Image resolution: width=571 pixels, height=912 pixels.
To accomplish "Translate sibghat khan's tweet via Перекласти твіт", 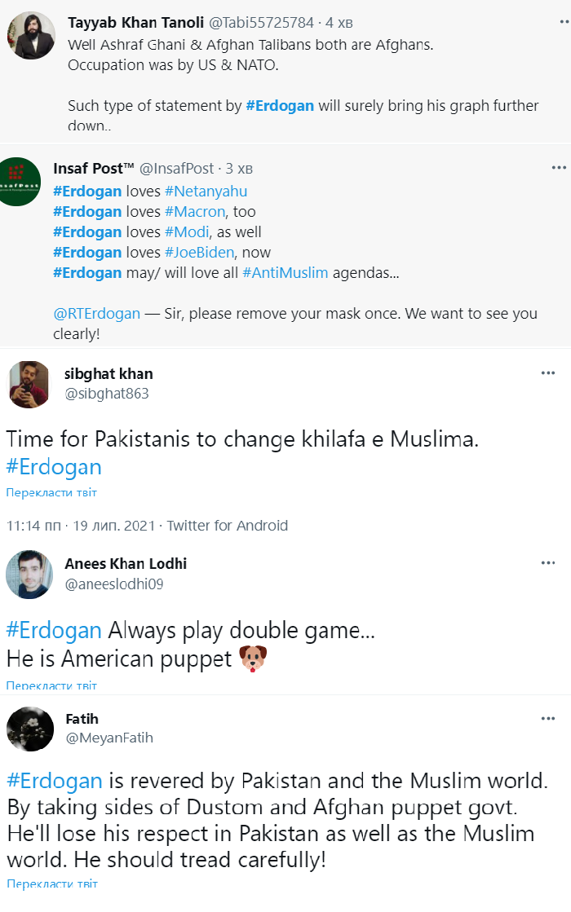I will pyautogui.click(x=51, y=493).
